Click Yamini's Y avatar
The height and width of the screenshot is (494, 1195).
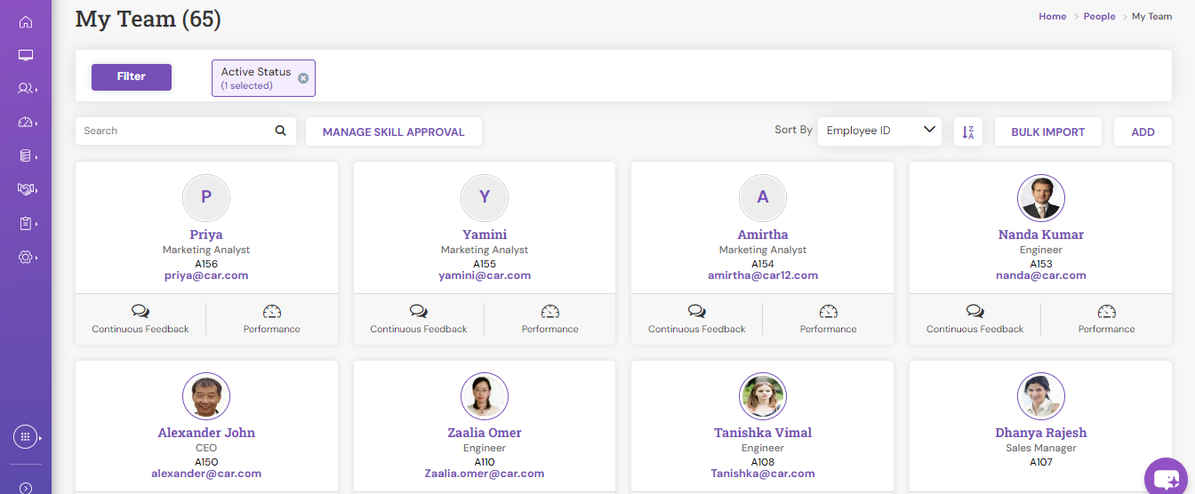[x=485, y=197]
